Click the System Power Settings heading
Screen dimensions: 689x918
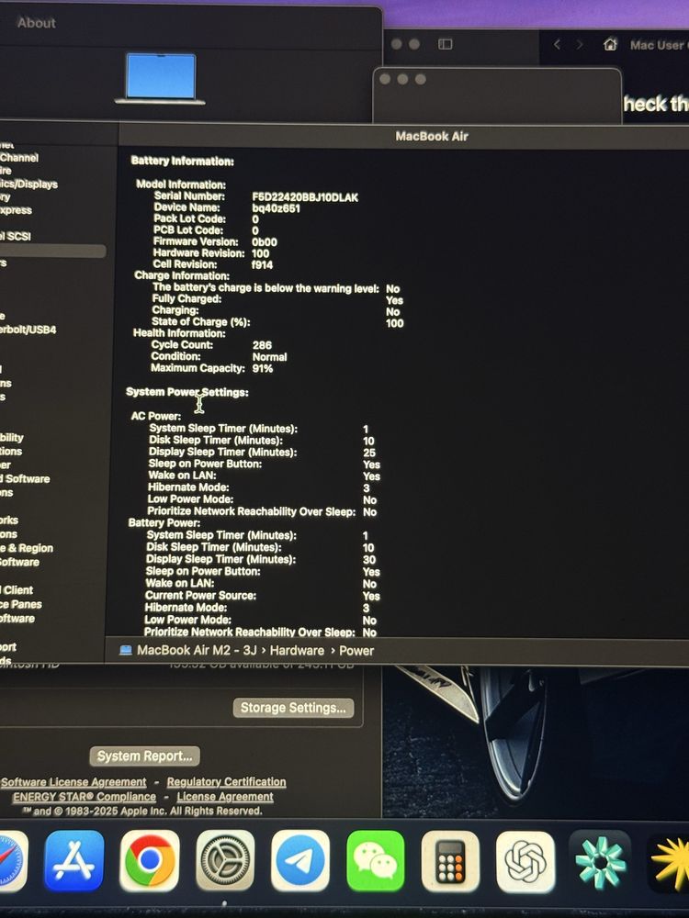(x=186, y=392)
